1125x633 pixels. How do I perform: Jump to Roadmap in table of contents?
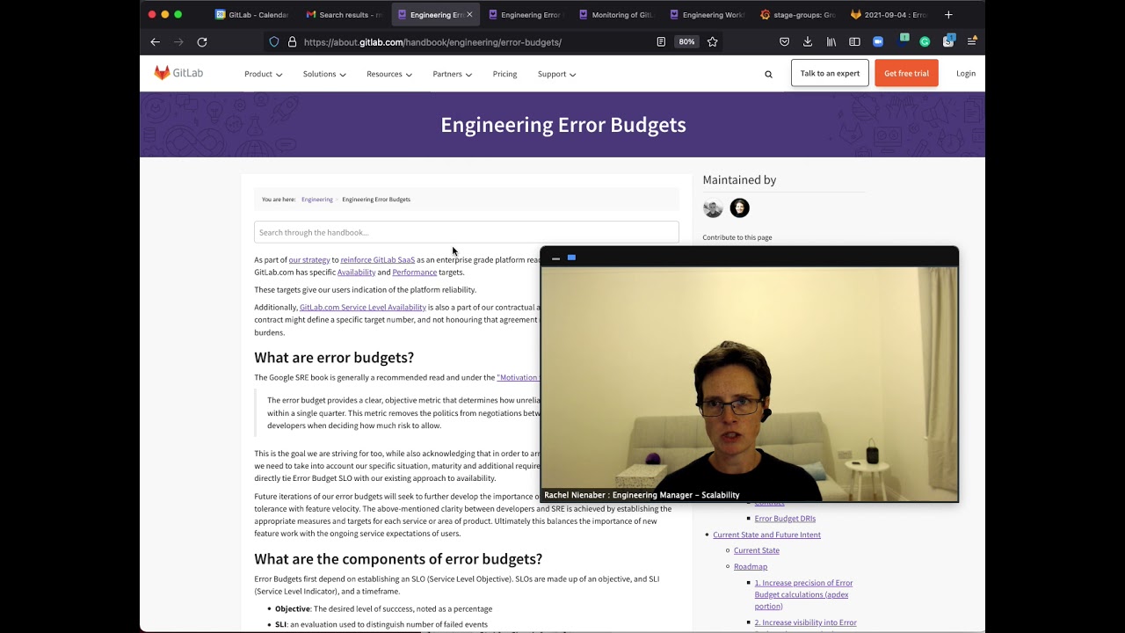[x=751, y=566]
